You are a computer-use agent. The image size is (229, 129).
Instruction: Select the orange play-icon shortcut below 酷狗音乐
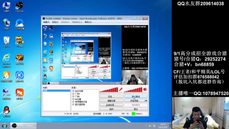pos(19,94)
